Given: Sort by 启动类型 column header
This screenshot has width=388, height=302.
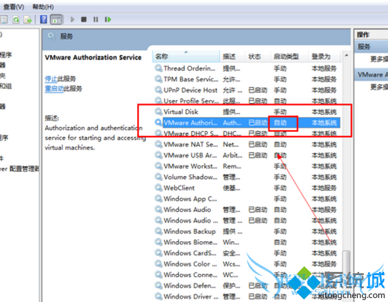Looking at the screenshot, I should click(x=289, y=56).
